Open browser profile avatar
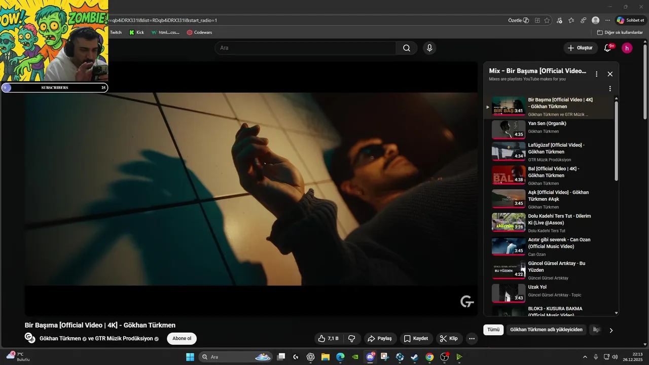 595,20
